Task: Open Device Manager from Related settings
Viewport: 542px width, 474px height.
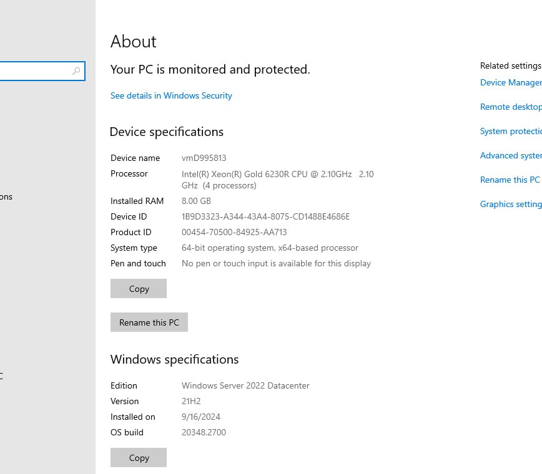Action: pyautogui.click(x=510, y=82)
